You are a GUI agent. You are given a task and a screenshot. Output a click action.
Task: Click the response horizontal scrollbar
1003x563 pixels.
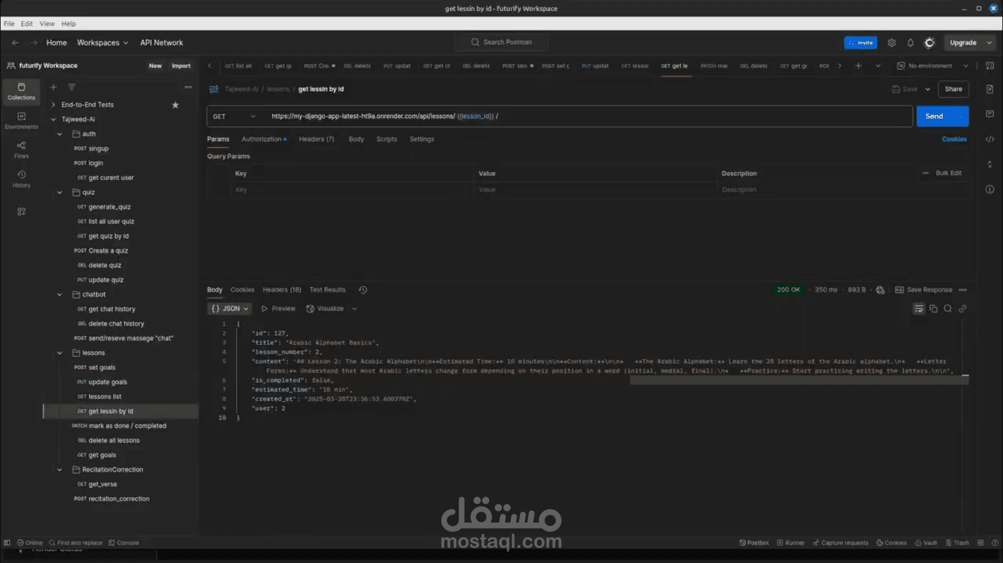[799, 380]
